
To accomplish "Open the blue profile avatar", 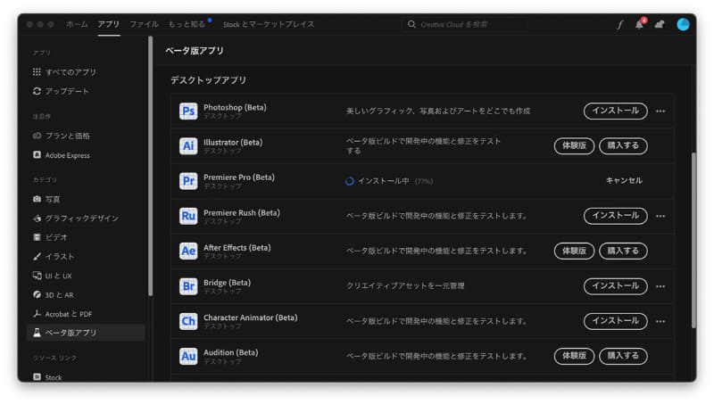I will click(683, 25).
